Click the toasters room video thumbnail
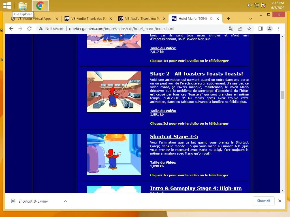 [x=114, y=92]
